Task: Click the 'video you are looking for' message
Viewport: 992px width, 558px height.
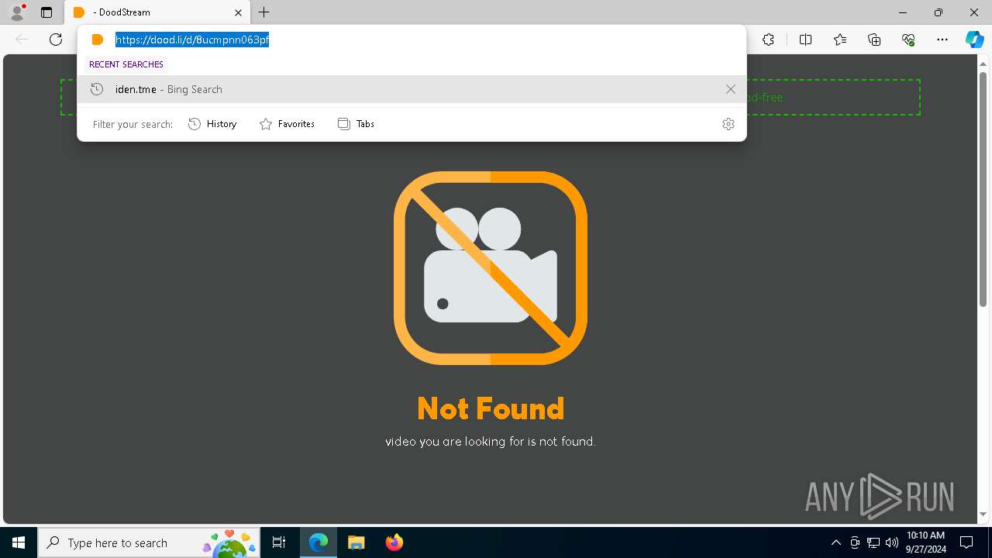Action: tap(491, 442)
